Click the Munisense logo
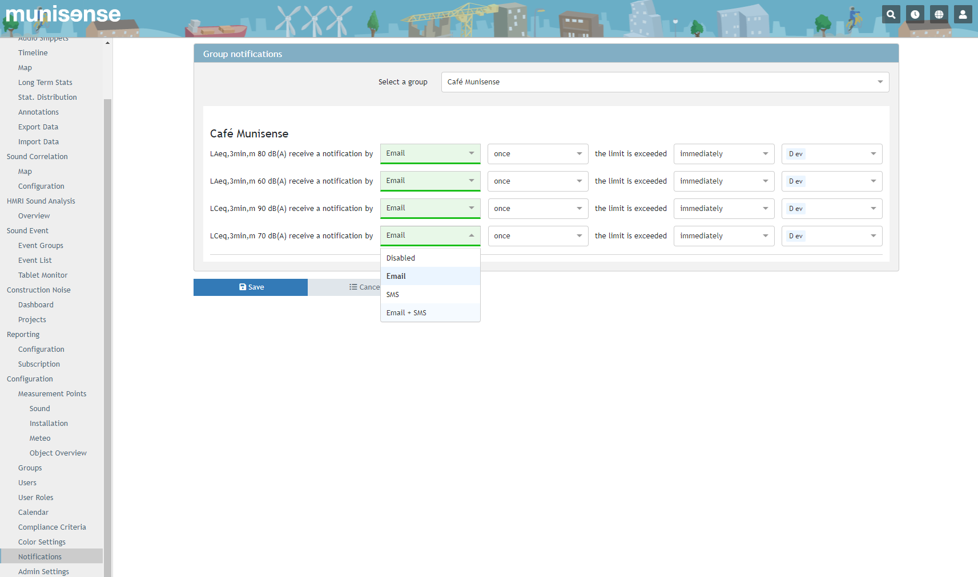This screenshot has width=978, height=577. (x=63, y=14)
